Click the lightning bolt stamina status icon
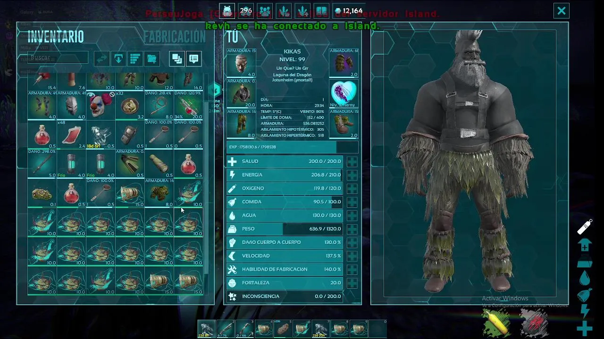This screenshot has width=604, height=339. [x=585, y=311]
